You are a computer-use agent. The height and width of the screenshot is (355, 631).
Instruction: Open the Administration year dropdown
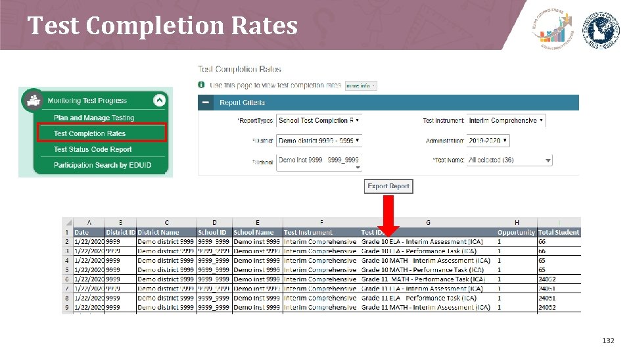488,141
